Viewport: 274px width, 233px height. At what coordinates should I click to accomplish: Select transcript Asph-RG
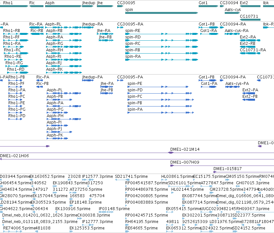pos(64,47)
